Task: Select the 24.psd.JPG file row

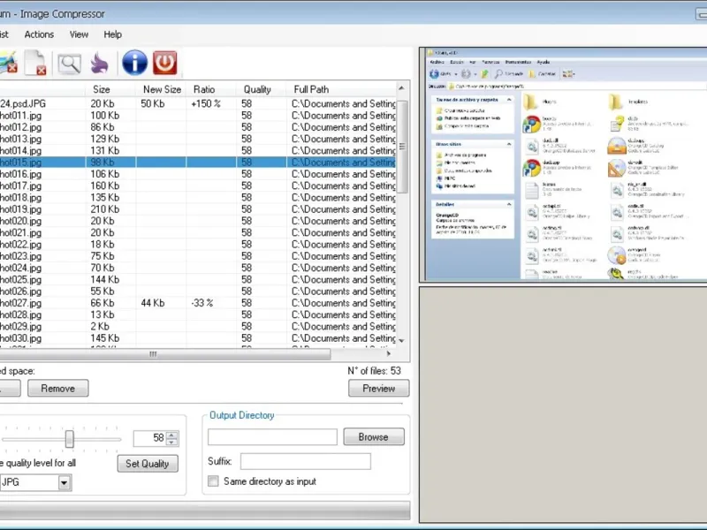Action: point(197,103)
